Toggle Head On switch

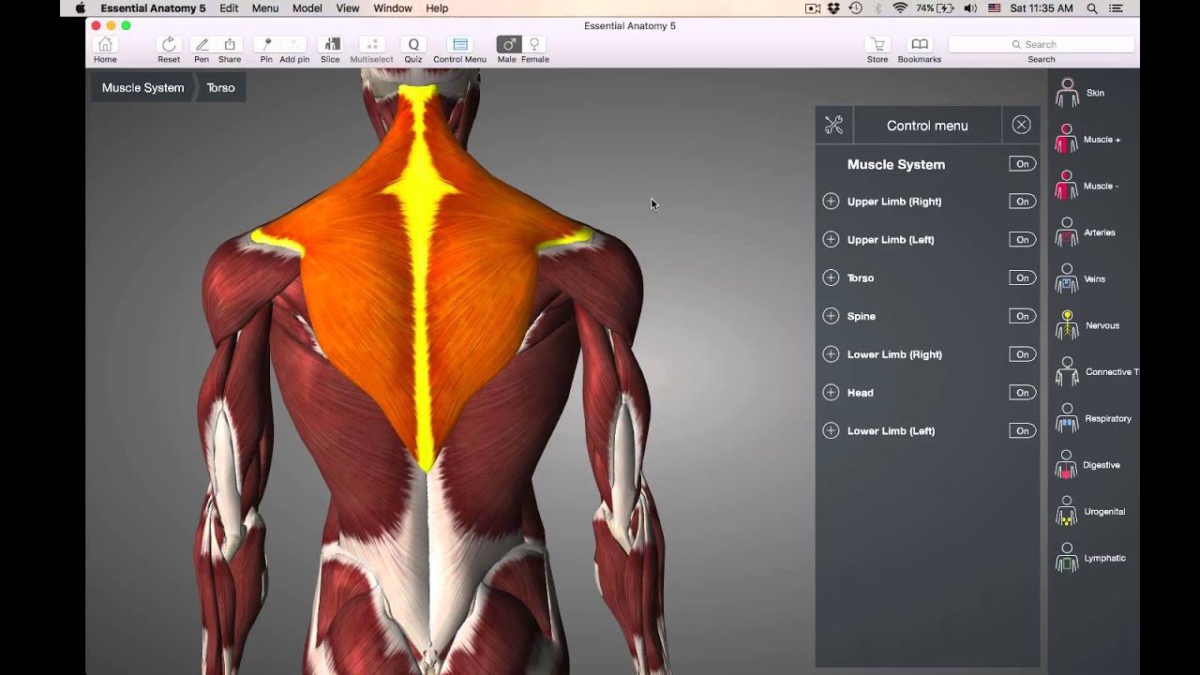coord(1022,393)
